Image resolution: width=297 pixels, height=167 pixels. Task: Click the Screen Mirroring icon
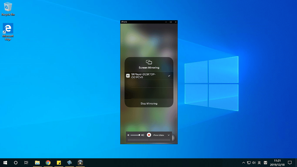point(149,62)
